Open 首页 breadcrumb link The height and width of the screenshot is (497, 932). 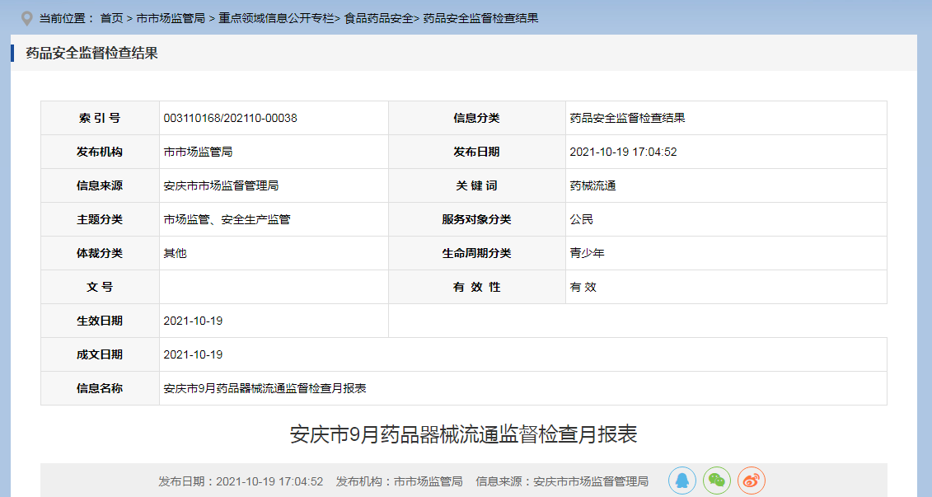point(111,18)
